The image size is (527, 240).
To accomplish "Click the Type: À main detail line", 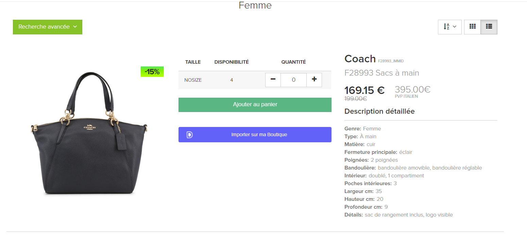I will click(360, 137).
